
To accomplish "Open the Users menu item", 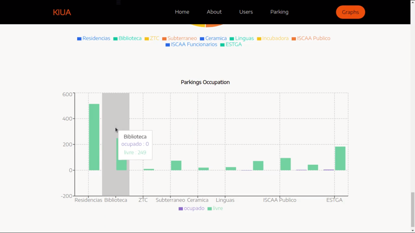I will tap(246, 12).
